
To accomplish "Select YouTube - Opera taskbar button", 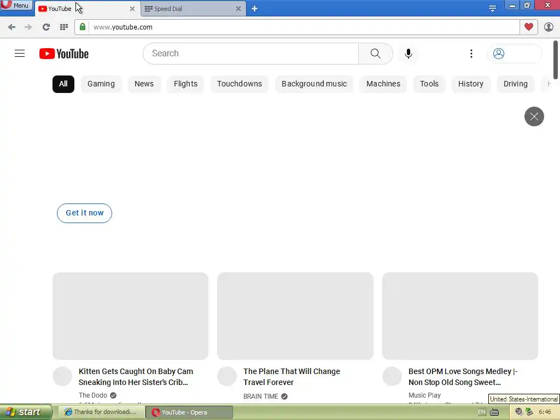I will pos(189,412).
